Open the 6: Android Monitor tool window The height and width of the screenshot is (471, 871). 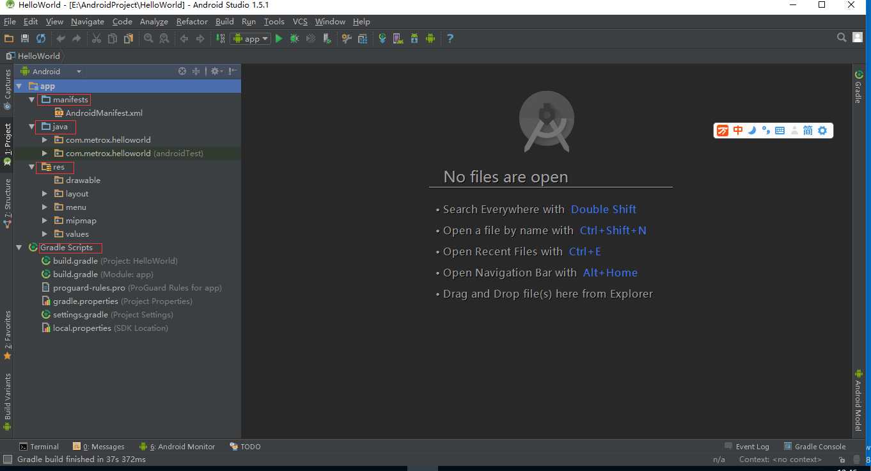coord(177,447)
